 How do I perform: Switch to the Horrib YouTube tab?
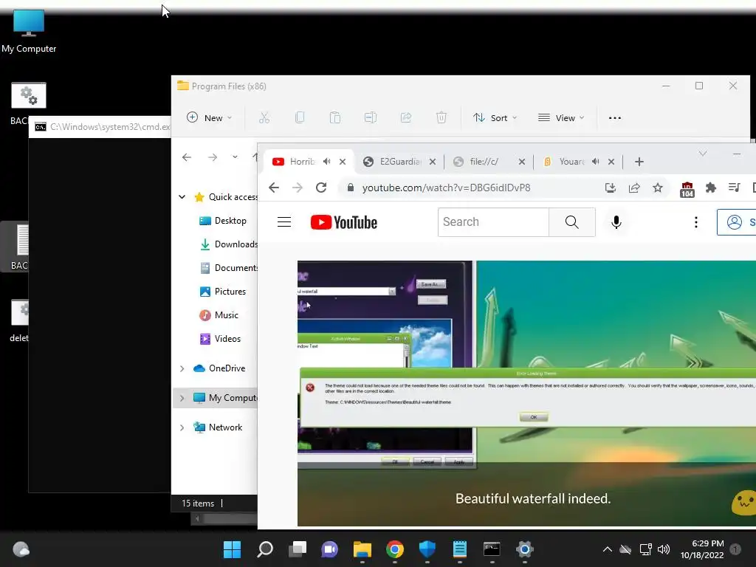tap(302, 162)
